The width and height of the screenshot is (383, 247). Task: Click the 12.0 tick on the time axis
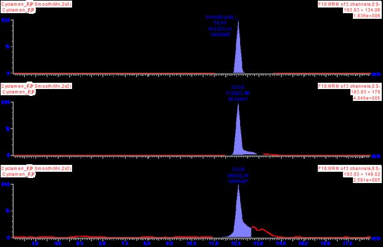(236, 244)
